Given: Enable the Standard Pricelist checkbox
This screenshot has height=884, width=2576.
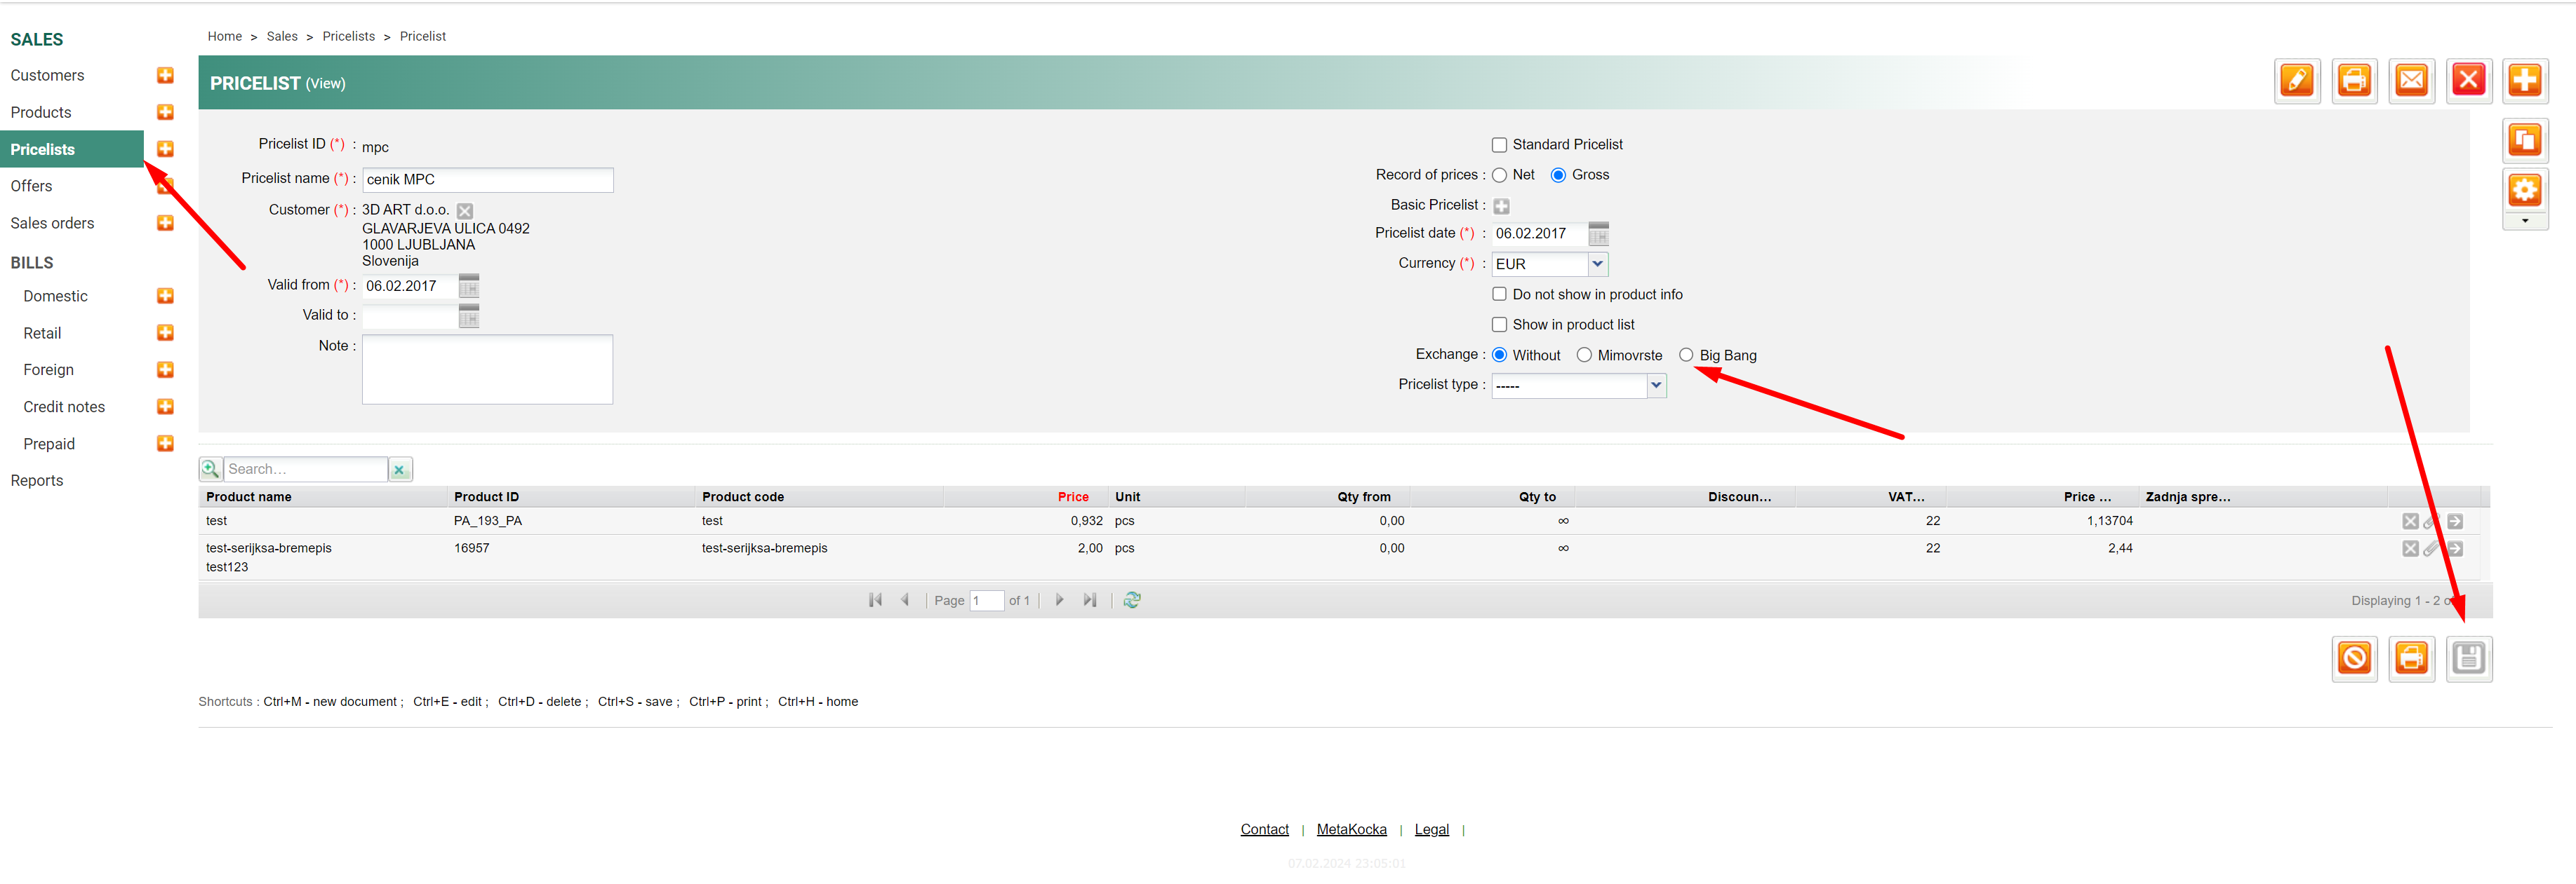Looking at the screenshot, I should click(x=1499, y=146).
